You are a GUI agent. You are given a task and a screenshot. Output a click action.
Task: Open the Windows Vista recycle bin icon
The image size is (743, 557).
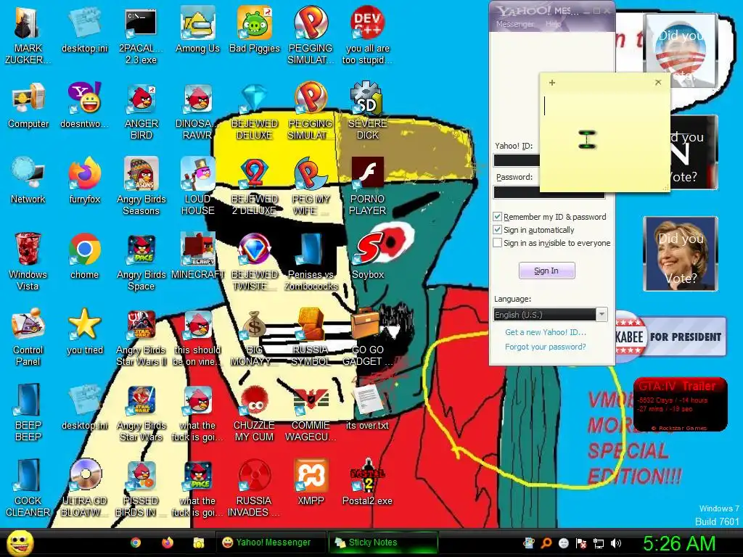pyautogui.click(x=28, y=261)
